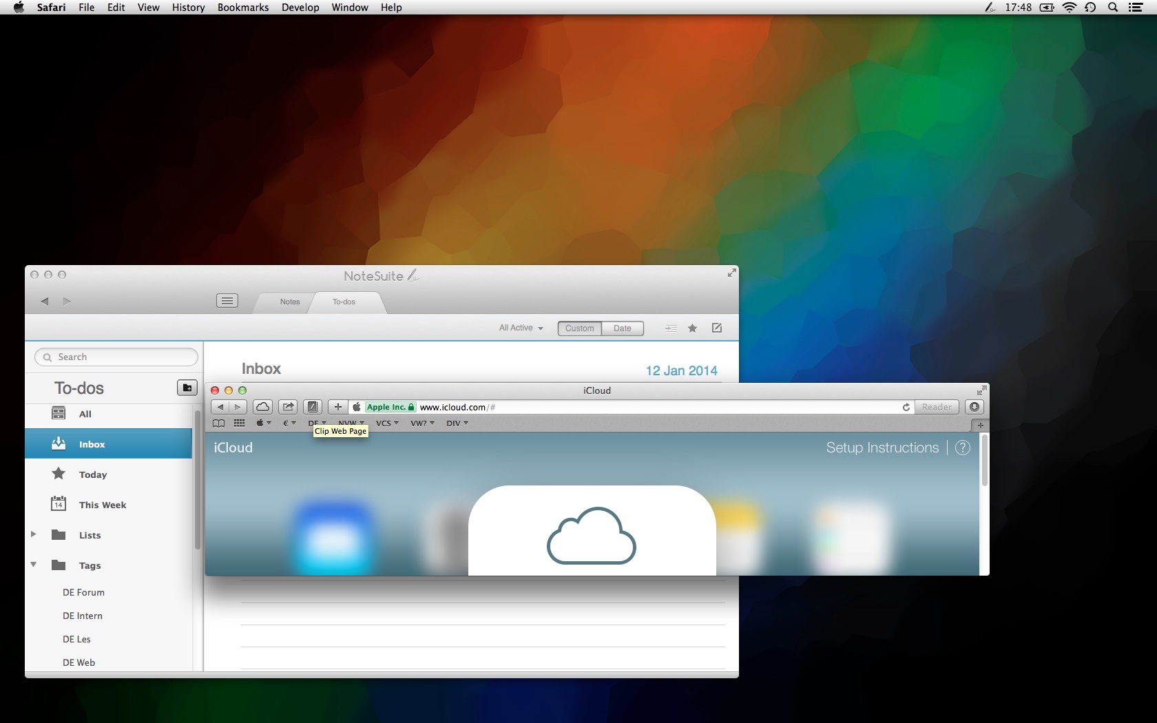Reload the iCloud page
The image size is (1157, 723).
point(906,407)
